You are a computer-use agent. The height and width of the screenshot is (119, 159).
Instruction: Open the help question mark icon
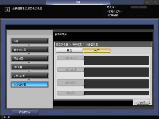155,2
